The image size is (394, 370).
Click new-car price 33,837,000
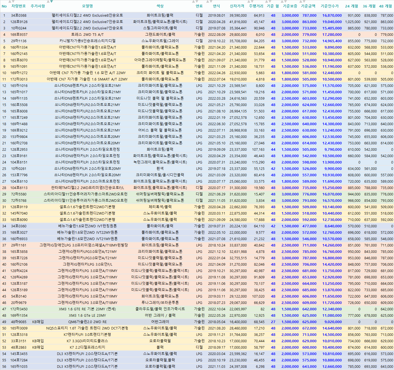(238, 245)
